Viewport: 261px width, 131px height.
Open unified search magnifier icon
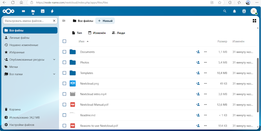(225, 11)
